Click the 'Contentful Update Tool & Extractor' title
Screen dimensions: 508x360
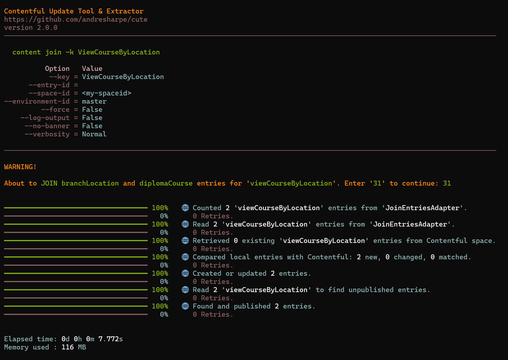tap(74, 11)
